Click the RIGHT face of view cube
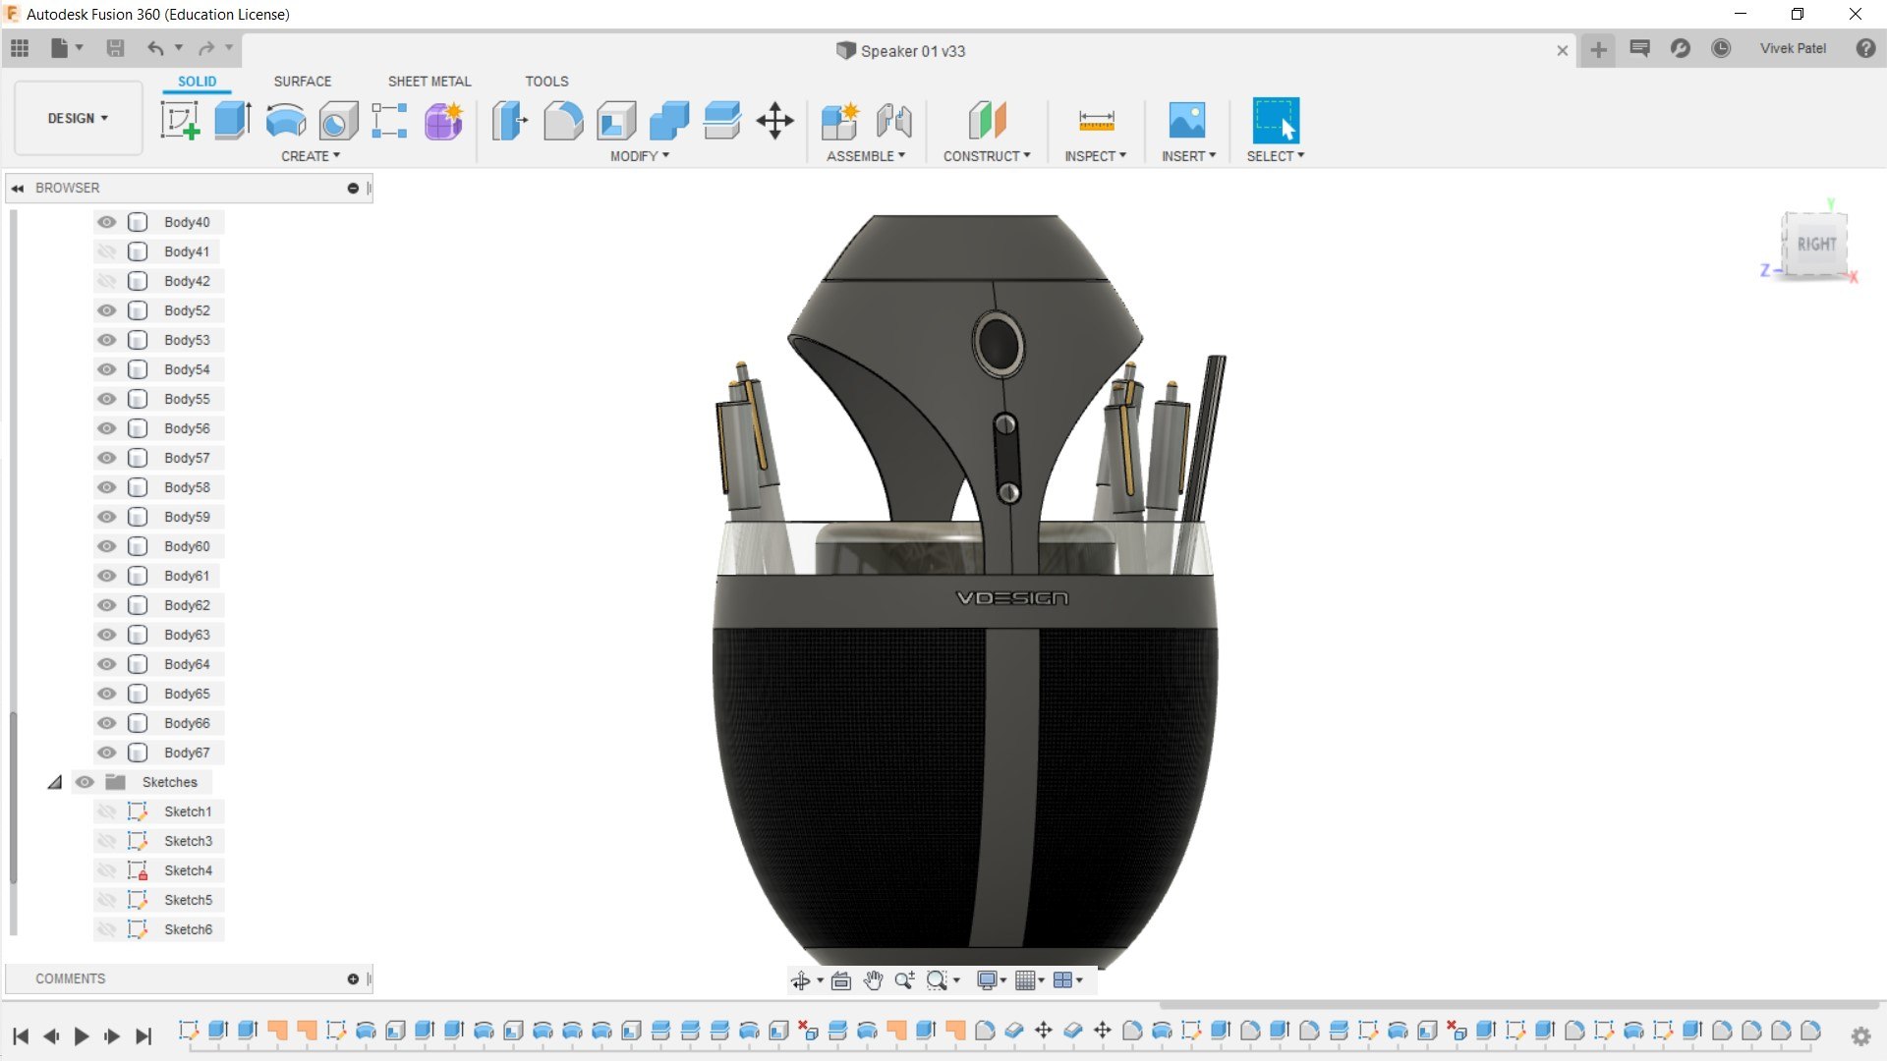This screenshot has width=1887, height=1061. click(x=1816, y=244)
